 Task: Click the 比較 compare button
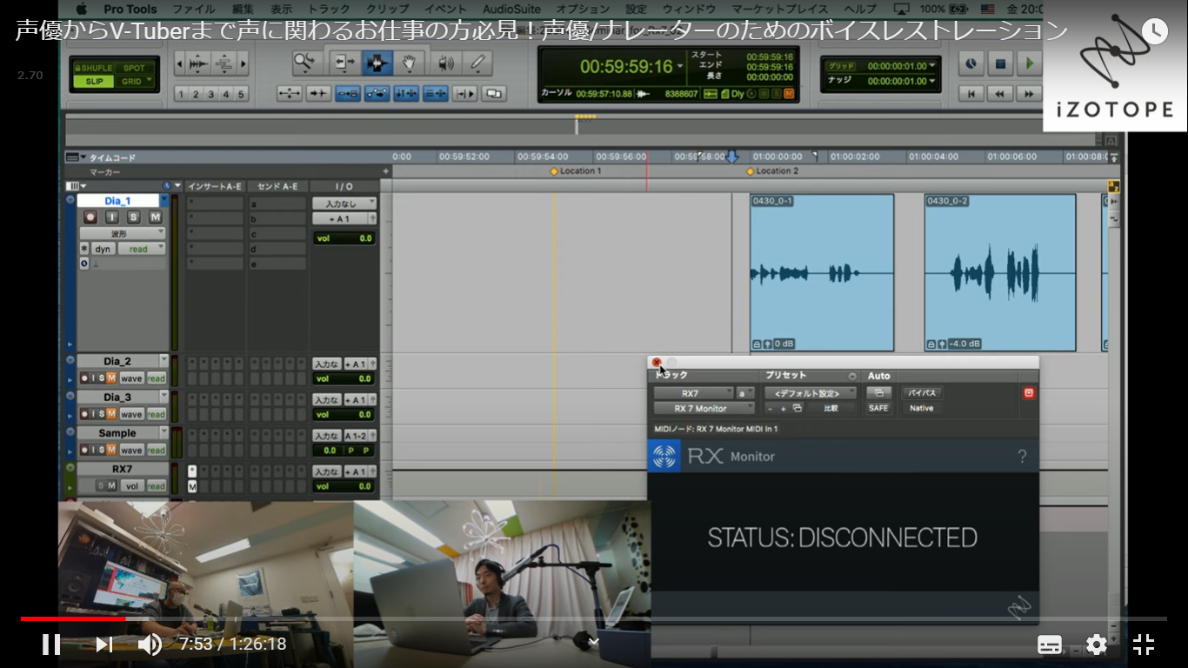831,408
